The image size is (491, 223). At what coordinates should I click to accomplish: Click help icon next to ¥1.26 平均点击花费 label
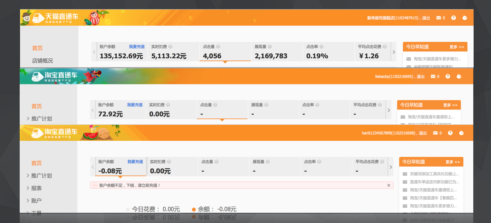[385, 47]
